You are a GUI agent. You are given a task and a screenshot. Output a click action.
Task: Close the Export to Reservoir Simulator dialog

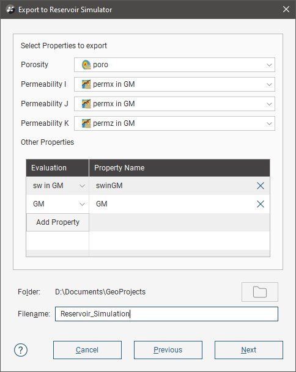coord(286,9)
